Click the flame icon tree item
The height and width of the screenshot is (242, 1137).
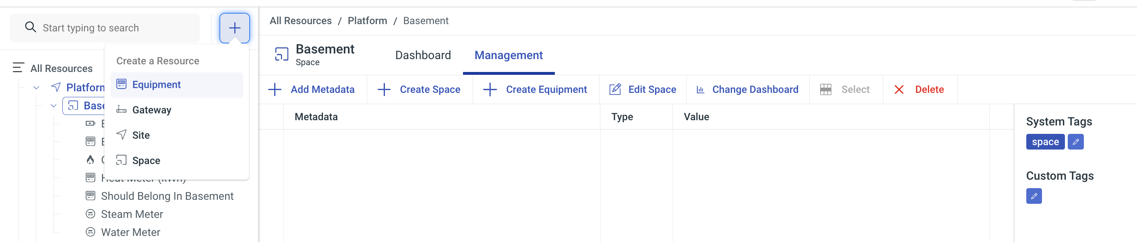[x=91, y=160]
